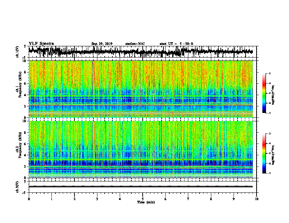This screenshot has width=289, height=223.
Task: Click the ch.1 spectrogram color bar
Action: click(x=264, y=93)
